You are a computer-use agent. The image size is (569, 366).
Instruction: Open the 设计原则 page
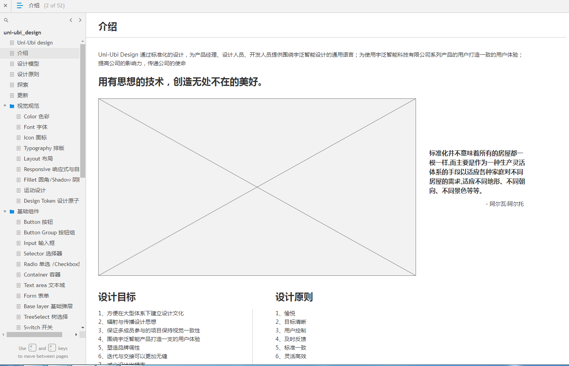click(28, 74)
